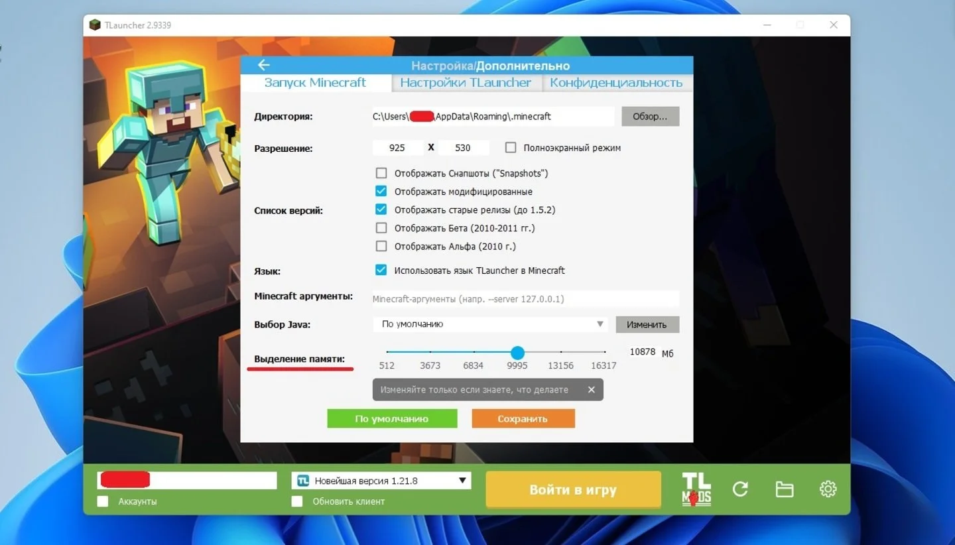Close the TLauncher window

(x=834, y=25)
